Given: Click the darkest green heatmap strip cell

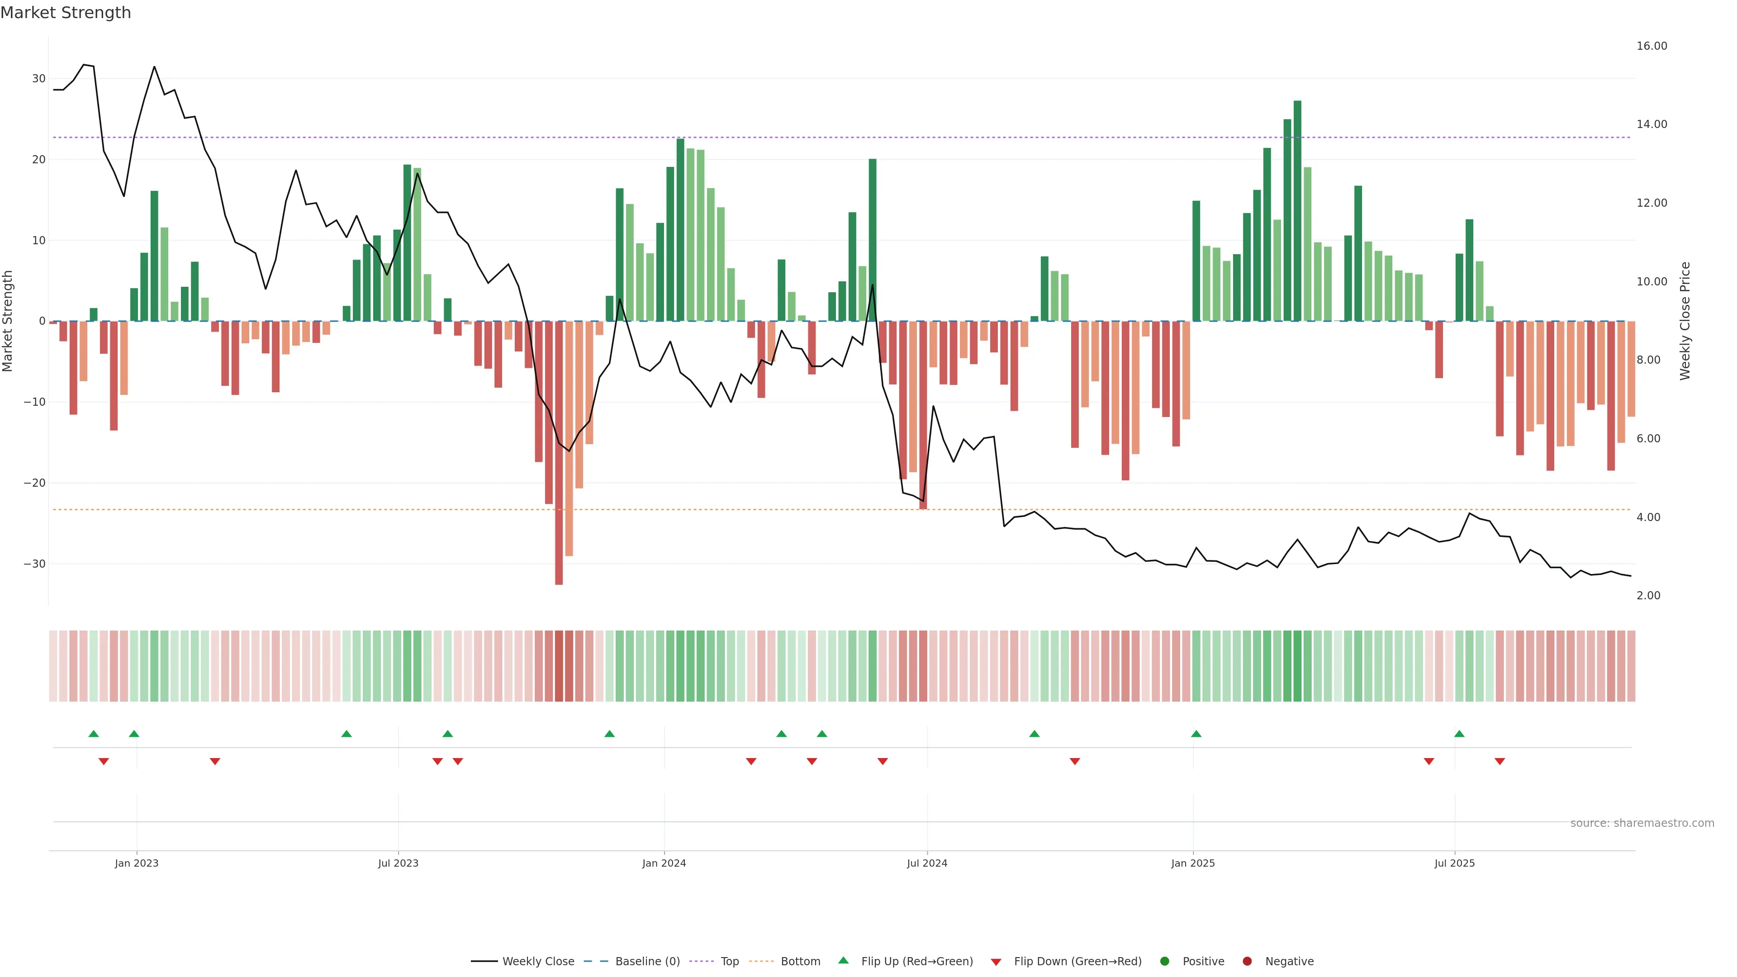Looking at the screenshot, I should click(1297, 666).
